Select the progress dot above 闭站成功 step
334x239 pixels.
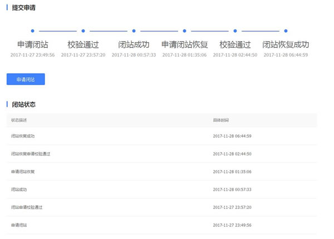click(x=134, y=31)
